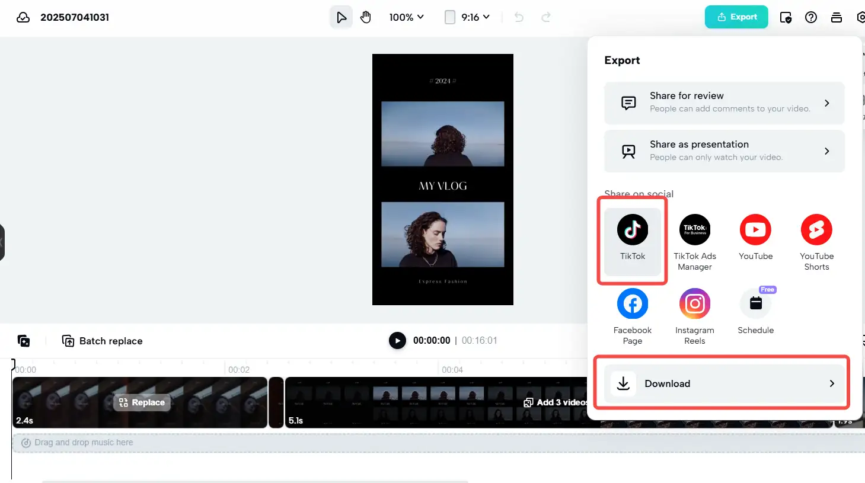Expand the Share for review chevron
865x483 pixels.
pyautogui.click(x=827, y=103)
